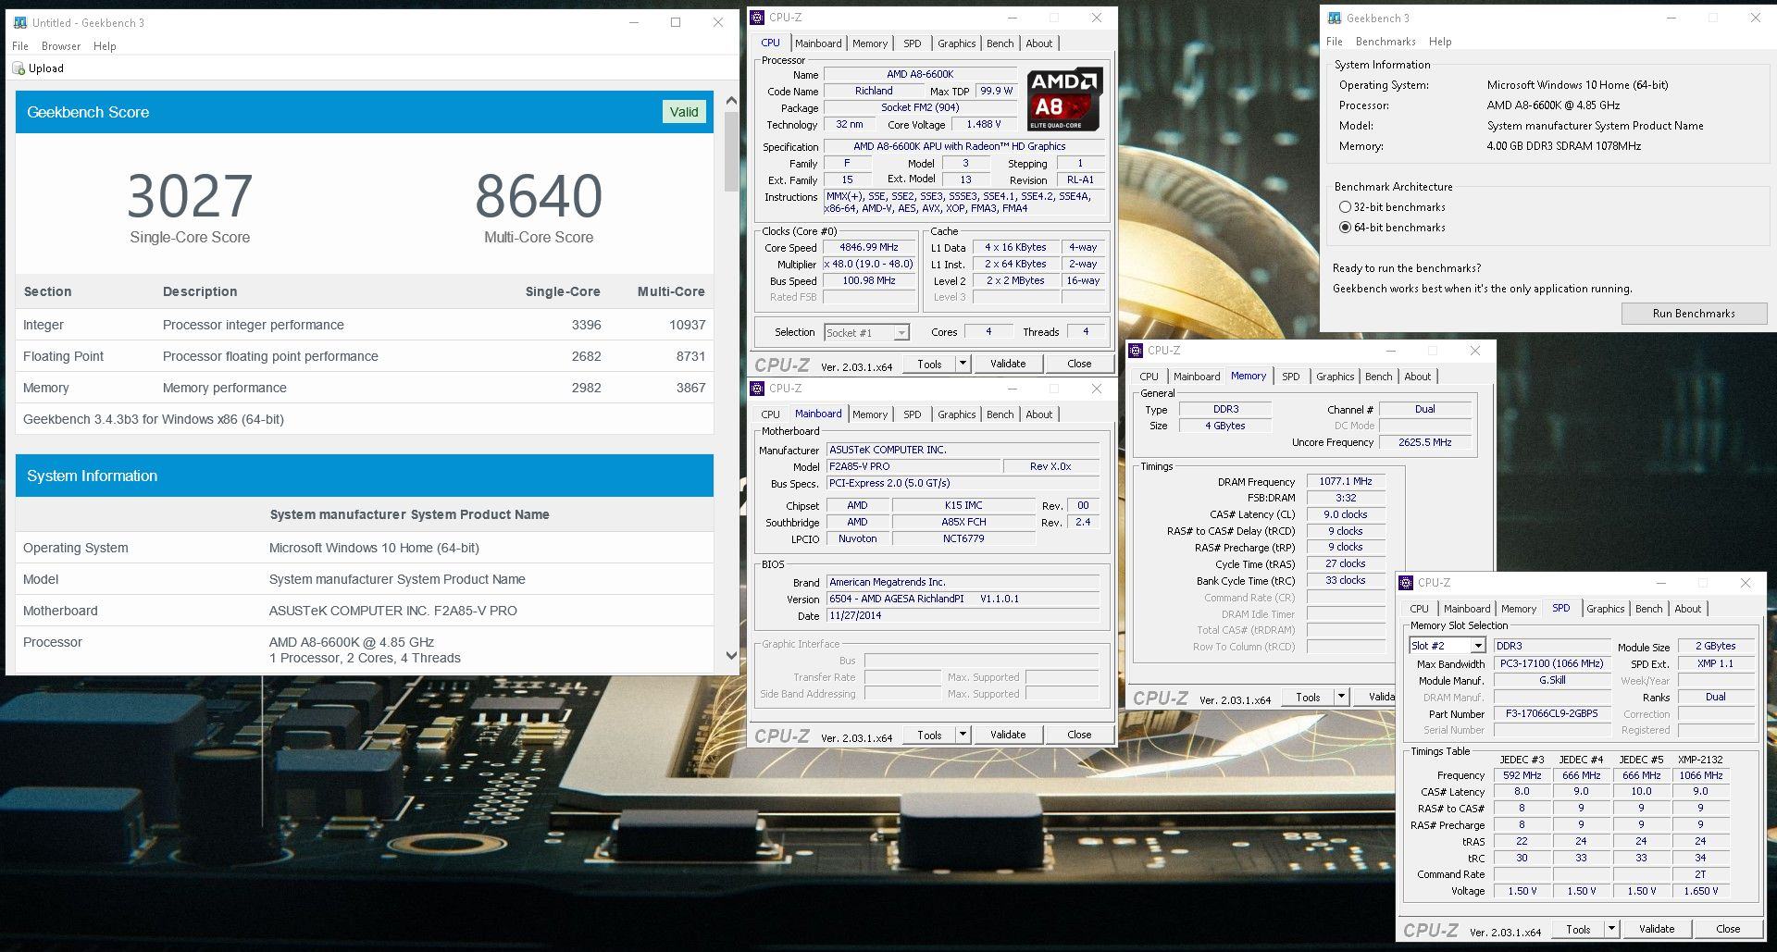Click the Uncore Frequency value 2625.5 MHz
Image resolution: width=1777 pixels, height=952 pixels.
(1424, 443)
